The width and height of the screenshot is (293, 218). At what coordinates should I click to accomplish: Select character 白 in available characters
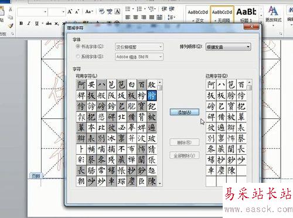tap(132, 85)
